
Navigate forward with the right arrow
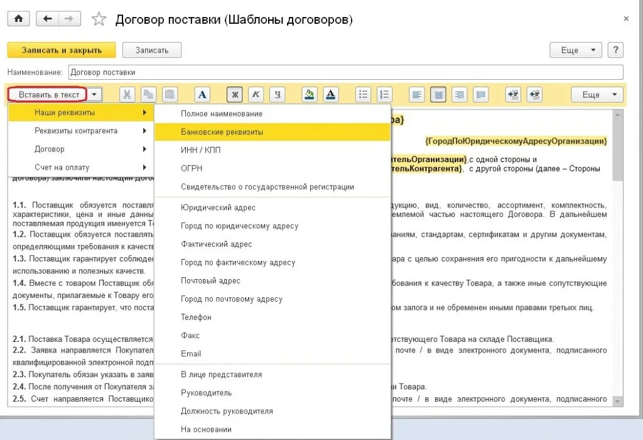(x=69, y=19)
